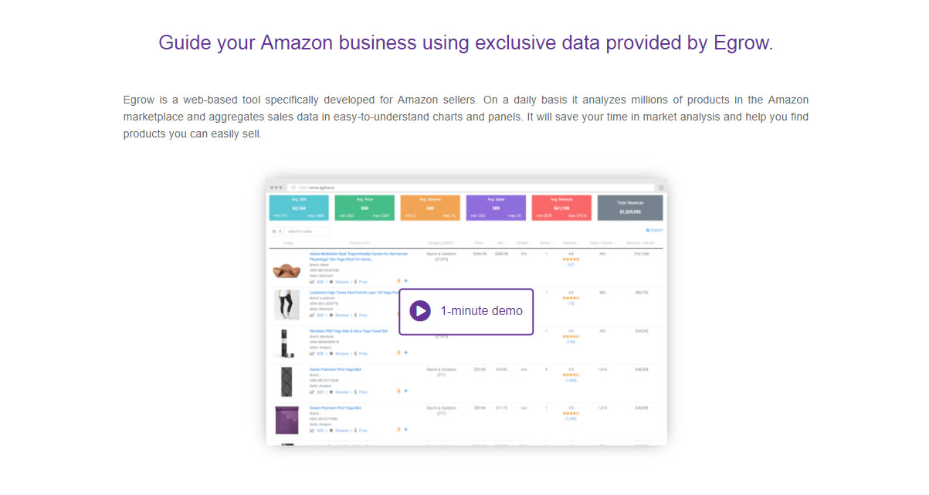
Task: Click the blue plus icon in first row
Action: (405, 281)
